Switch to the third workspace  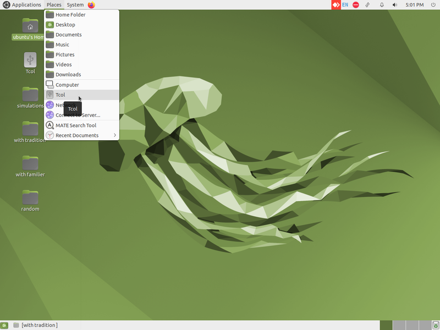click(412, 325)
